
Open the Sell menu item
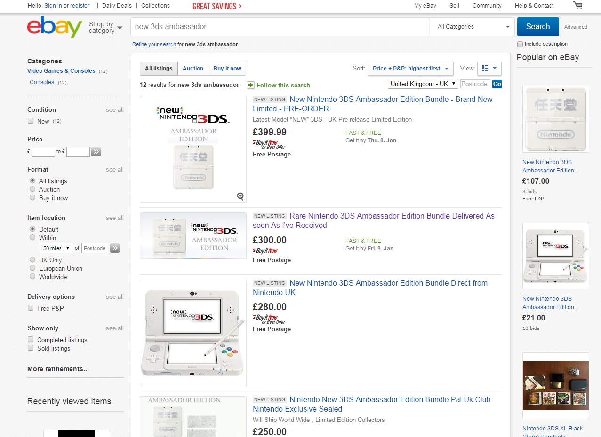point(454,6)
